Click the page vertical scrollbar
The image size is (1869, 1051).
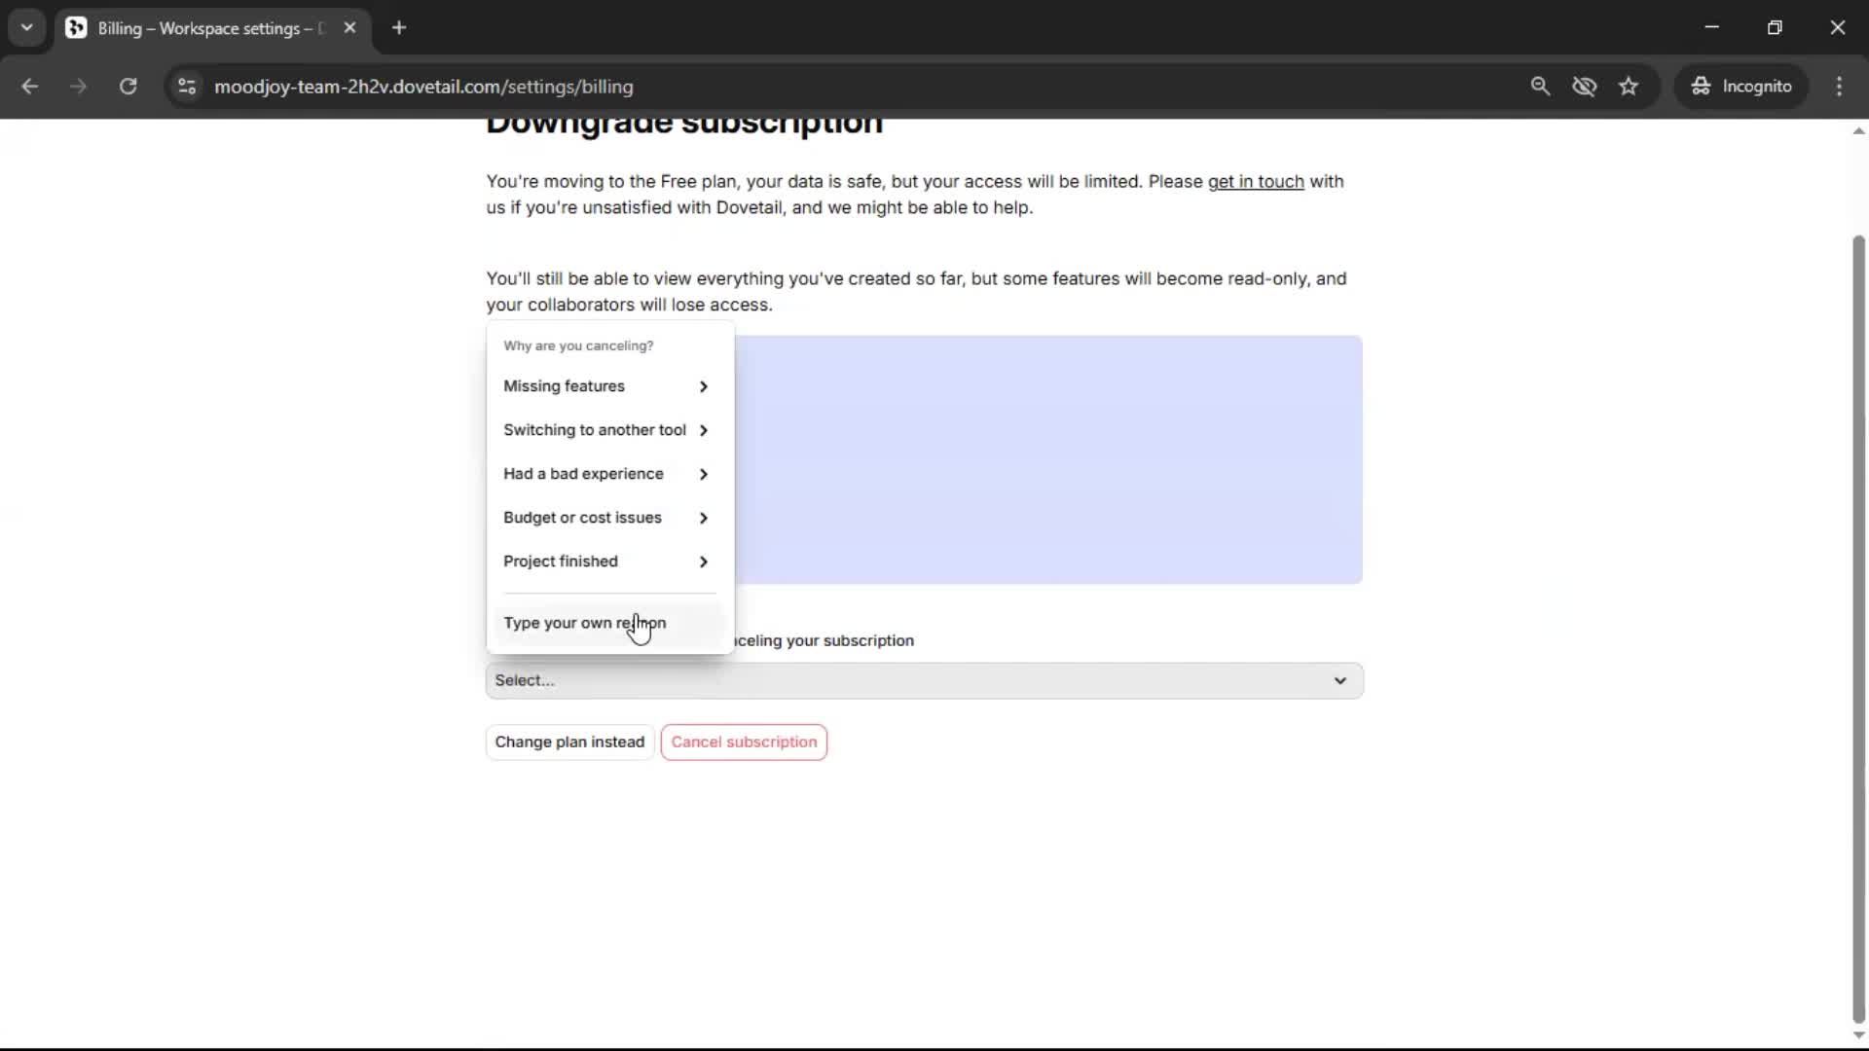[1858, 623]
